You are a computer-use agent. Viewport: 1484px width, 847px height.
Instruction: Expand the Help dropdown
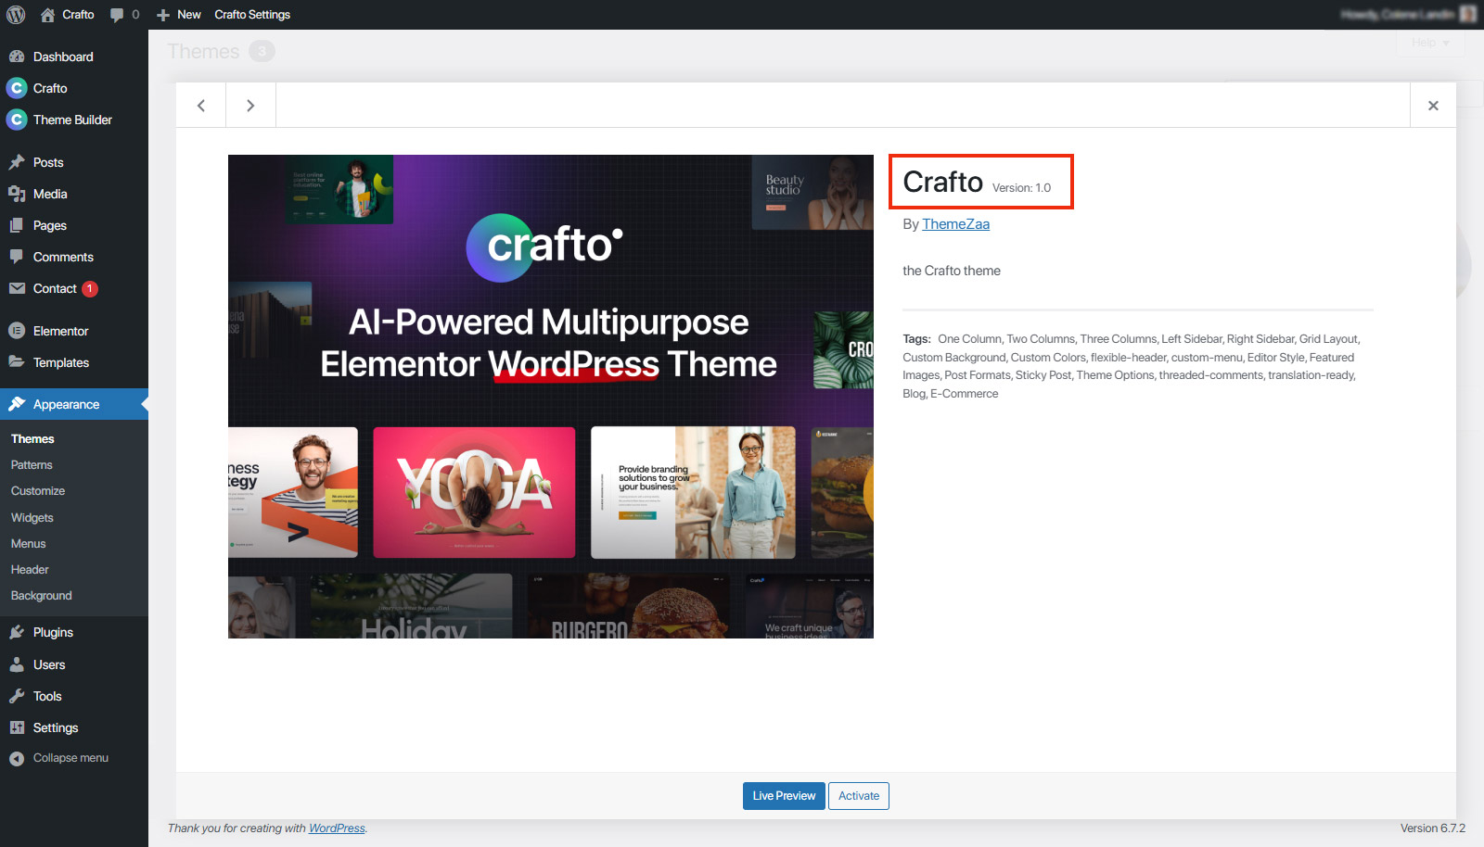[1430, 43]
